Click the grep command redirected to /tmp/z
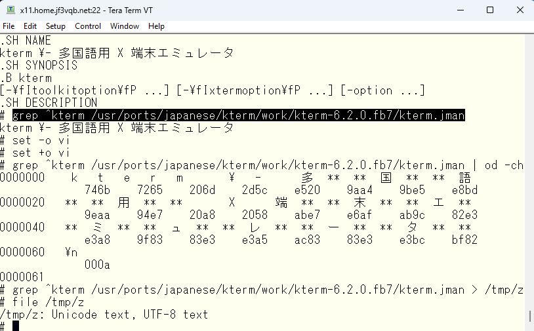Screen dimensions: 534x331 [x=268, y=290]
